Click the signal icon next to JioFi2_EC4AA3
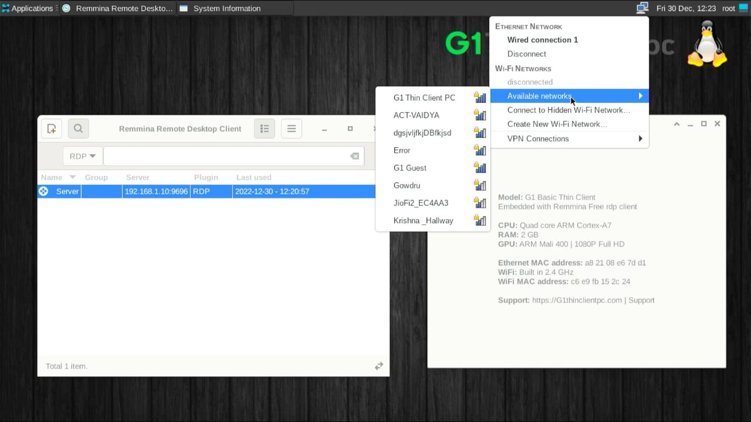Image resolution: width=751 pixels, height=422 pixels. click(x=479, y=203)
